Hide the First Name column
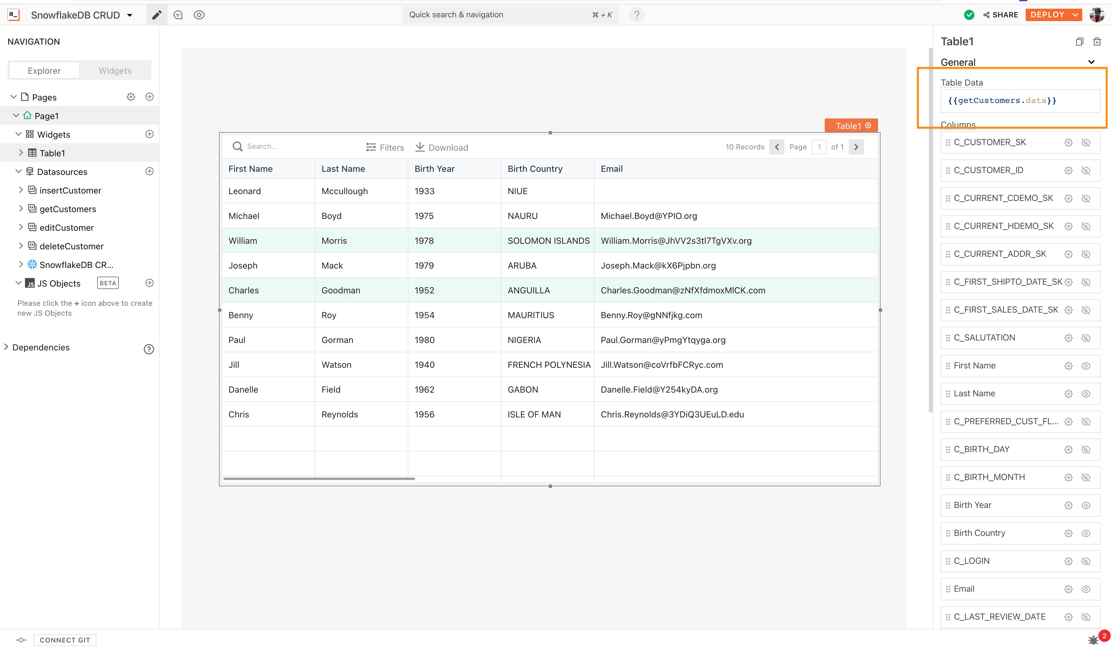The width and height of the screenshot is (1112, 650). [1086, 366]
